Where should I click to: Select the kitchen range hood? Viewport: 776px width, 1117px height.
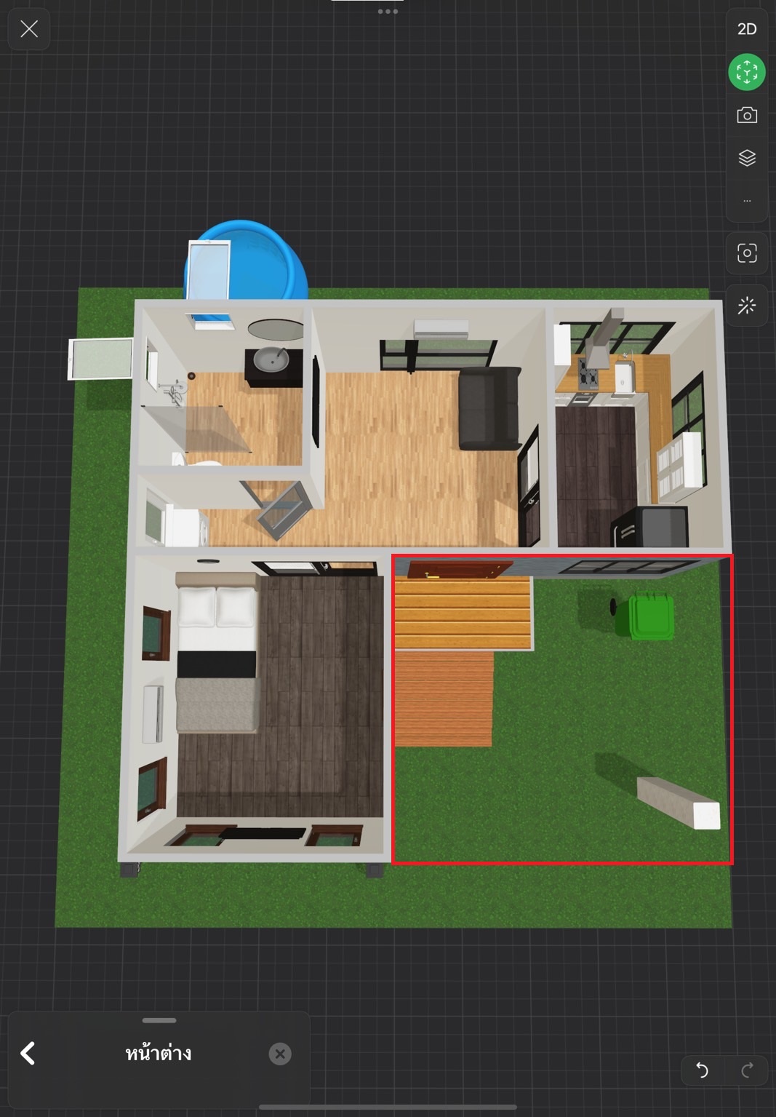point(607,337)
